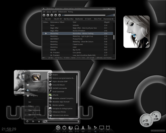Click the start menu lock-screen icon
The image size is (166, 133).
click(39, 121)
